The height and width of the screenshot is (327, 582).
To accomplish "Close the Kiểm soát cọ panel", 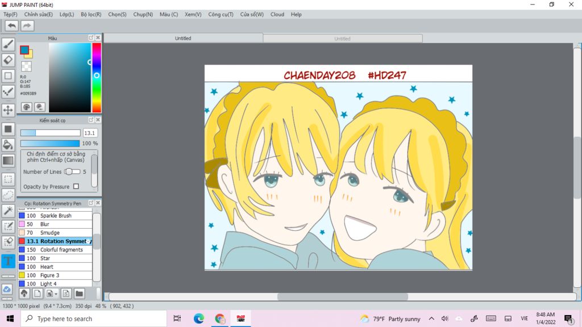I will [98, 120].
